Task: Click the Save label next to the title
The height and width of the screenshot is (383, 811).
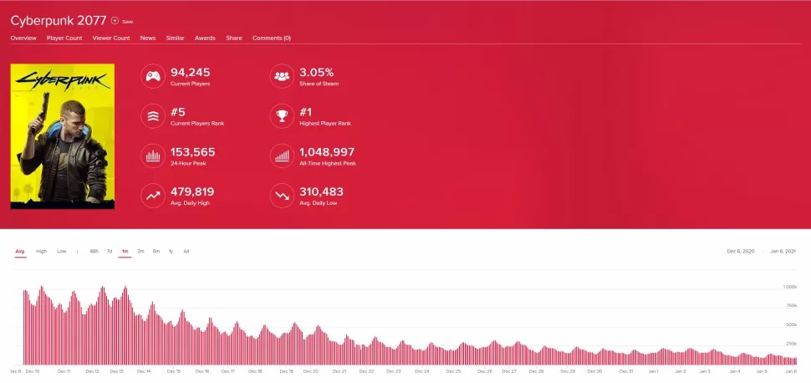Action: 128,22
